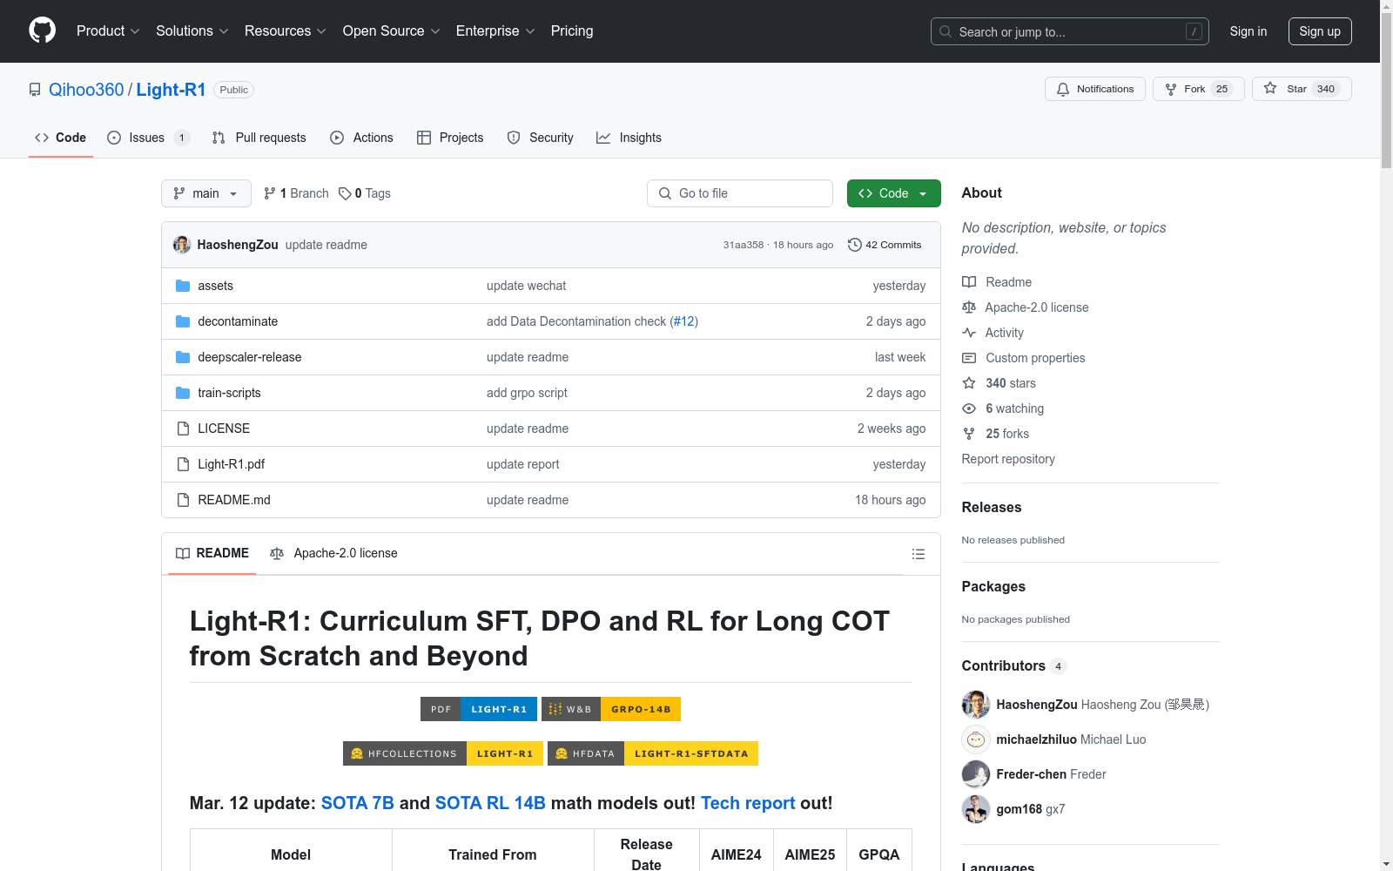Select the Code tab

[x=61, y=138]
